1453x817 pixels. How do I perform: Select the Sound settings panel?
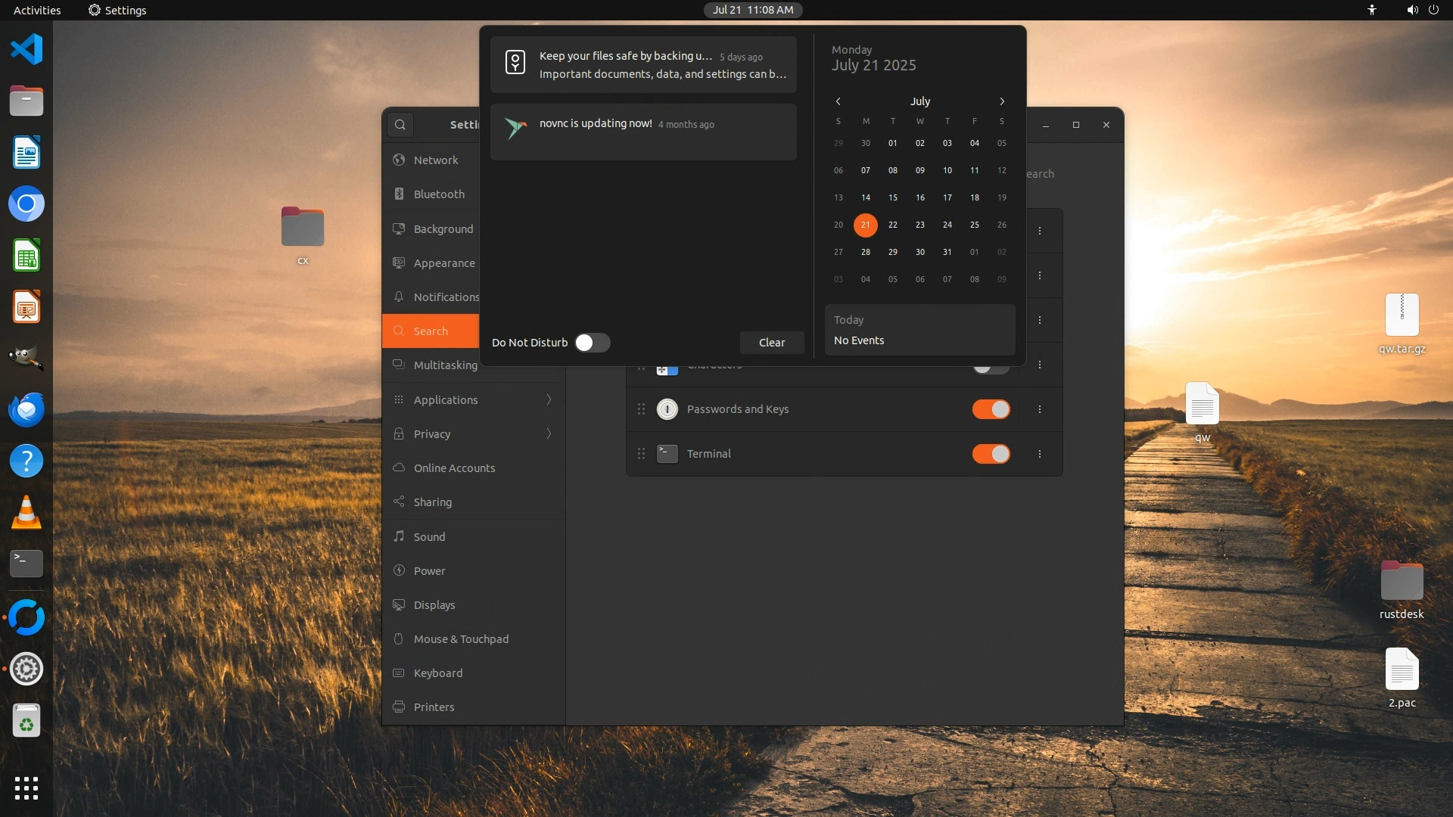[429, 536]
